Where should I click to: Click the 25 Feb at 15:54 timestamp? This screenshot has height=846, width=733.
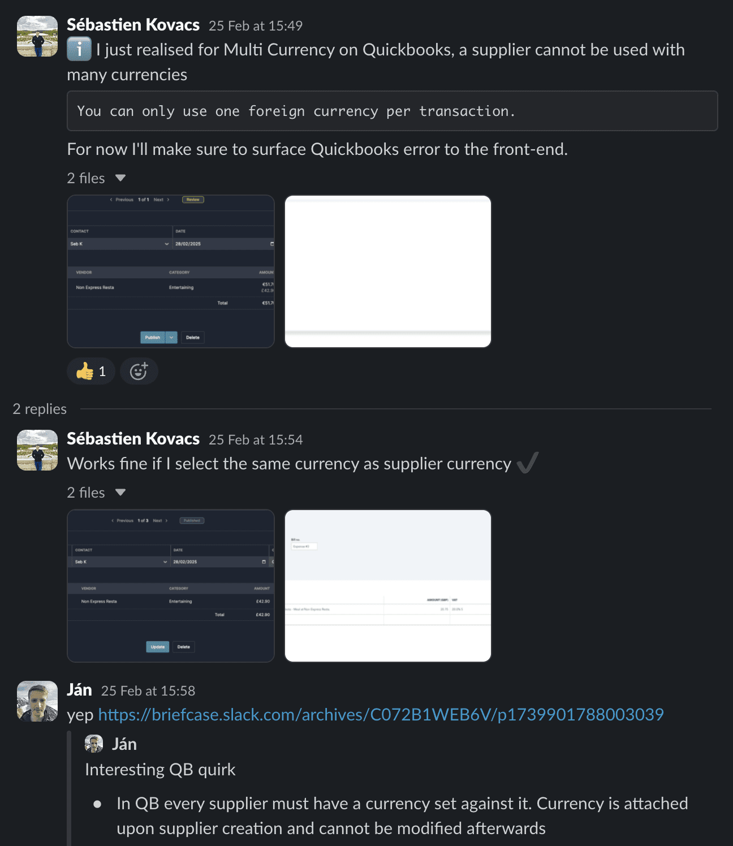click(x=256, y=440)
